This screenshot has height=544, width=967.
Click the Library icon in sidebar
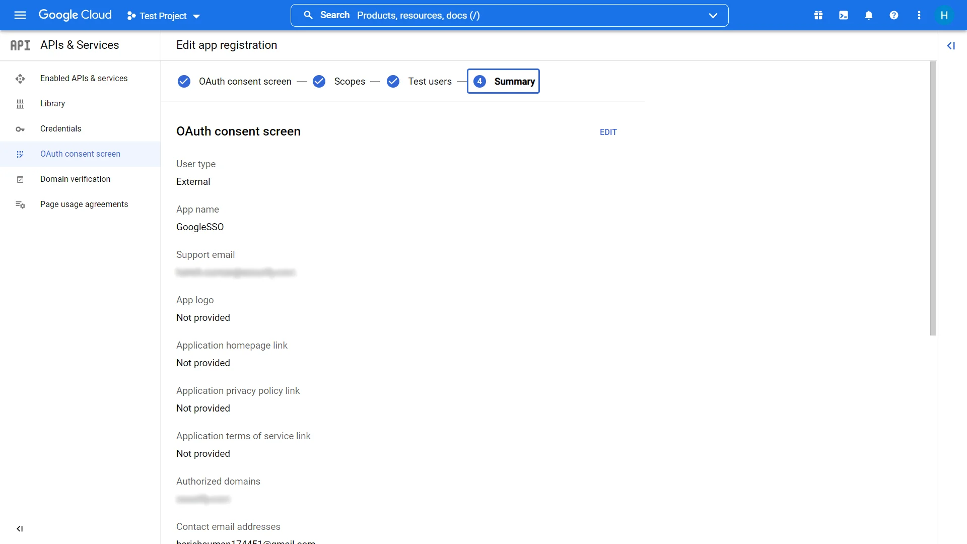(20, 104)
